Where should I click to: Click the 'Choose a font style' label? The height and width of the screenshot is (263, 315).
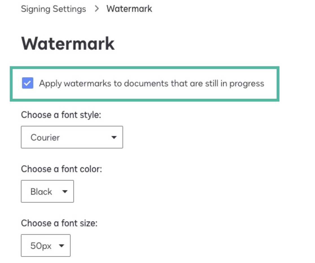pyautogui.click(x=61, y=115)
